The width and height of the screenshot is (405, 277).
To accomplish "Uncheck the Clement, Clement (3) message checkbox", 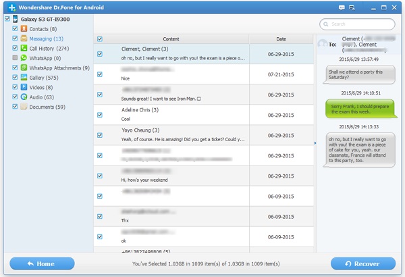I will (100, 54).
